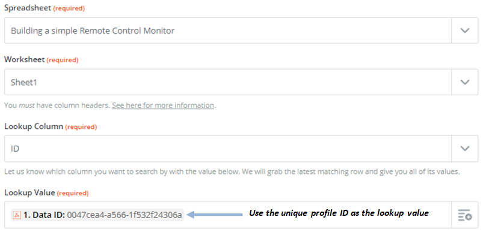Click the Lookup Column (required) label

click(x=51, y=126)
